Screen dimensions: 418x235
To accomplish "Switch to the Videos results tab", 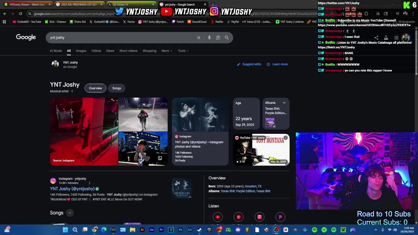I will 96,51.
